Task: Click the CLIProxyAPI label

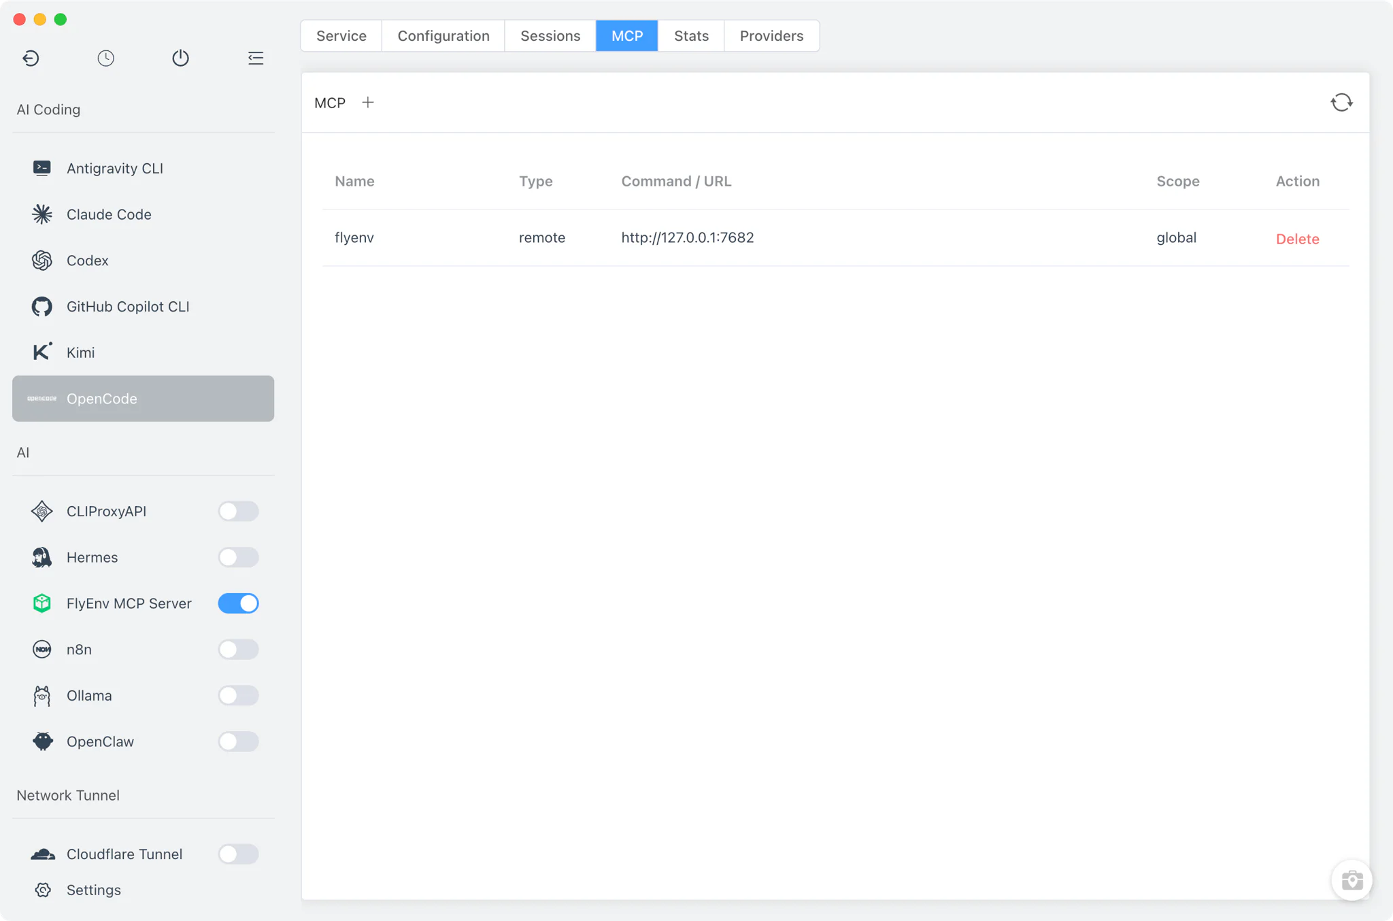Action: point(107,512)
